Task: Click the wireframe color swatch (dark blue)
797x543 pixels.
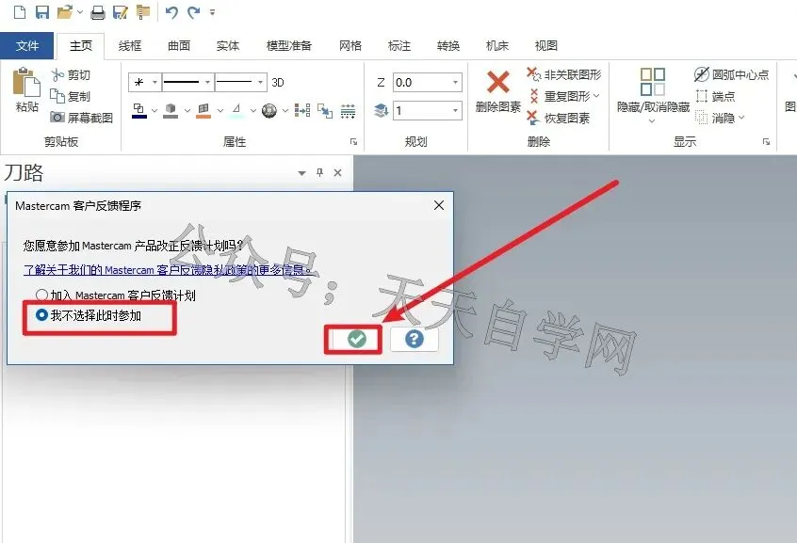Action: pyautogui.click(x=139, y=110)
